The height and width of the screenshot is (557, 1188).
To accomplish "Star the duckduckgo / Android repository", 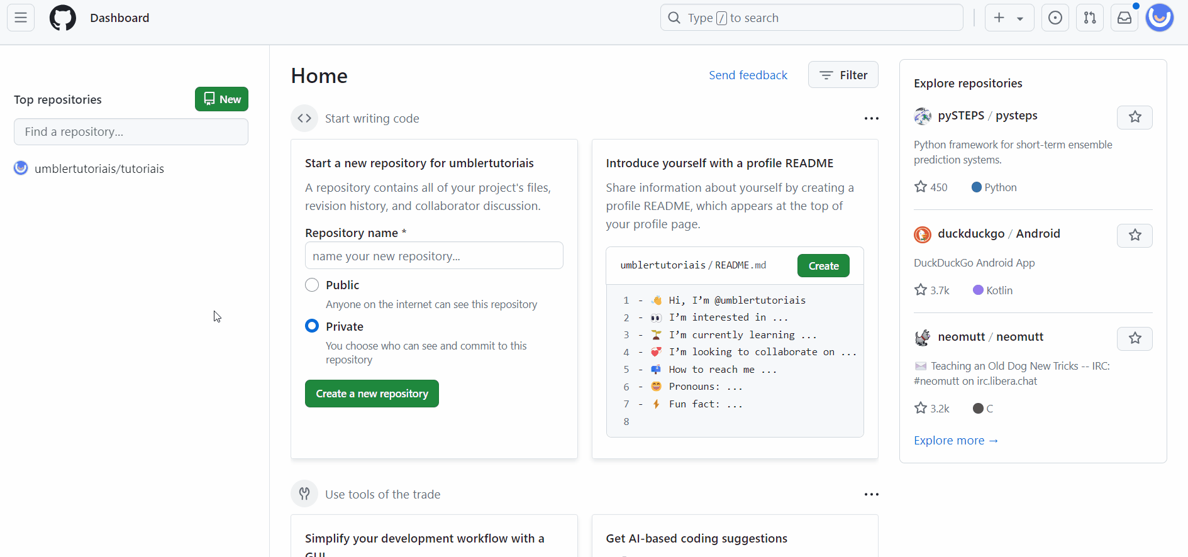I will click(x=1135, y=235).
